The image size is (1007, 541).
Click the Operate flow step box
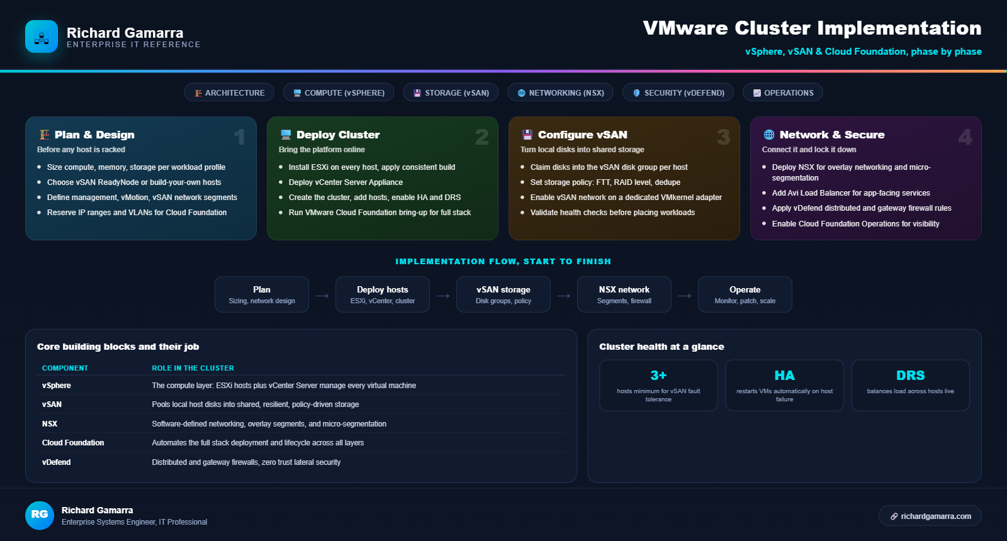(x=745, y=294)
